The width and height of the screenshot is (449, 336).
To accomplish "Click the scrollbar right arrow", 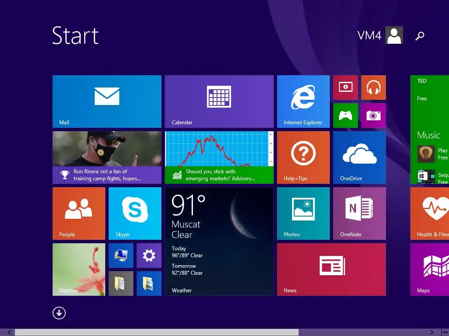I will coord(431,332).
